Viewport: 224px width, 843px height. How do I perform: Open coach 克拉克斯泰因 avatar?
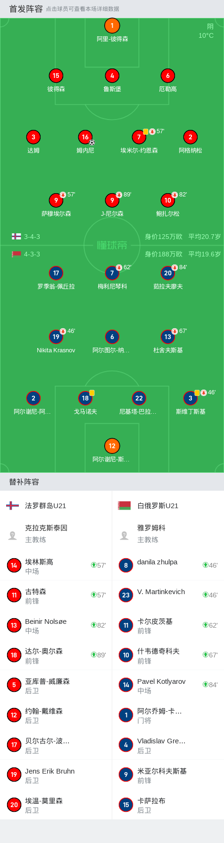(13, 536)
